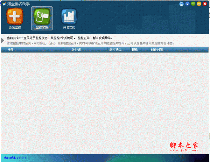Click the status line beginning 当前共有0个宝贝
Image resolution: width=210 pixels, height=162 pixels.
59,38
